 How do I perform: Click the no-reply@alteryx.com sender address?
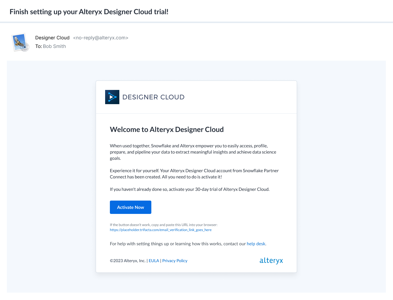(x=101, y=38)
